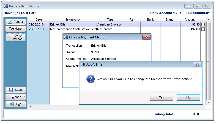Select the Britney Ellis transaction cell
The width and height of the screenshot is (216, 124).
(73, 25)
